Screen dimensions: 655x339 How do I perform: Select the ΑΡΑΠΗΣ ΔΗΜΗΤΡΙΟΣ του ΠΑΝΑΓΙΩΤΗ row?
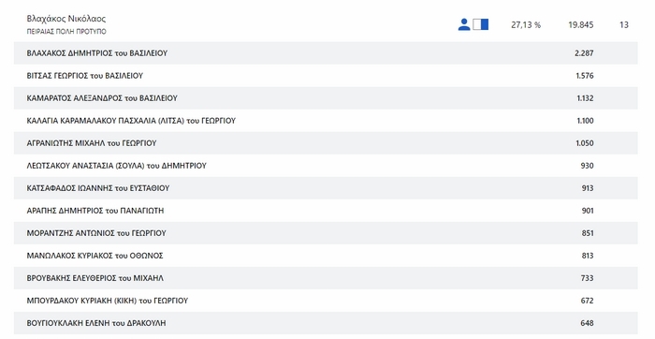326,211
